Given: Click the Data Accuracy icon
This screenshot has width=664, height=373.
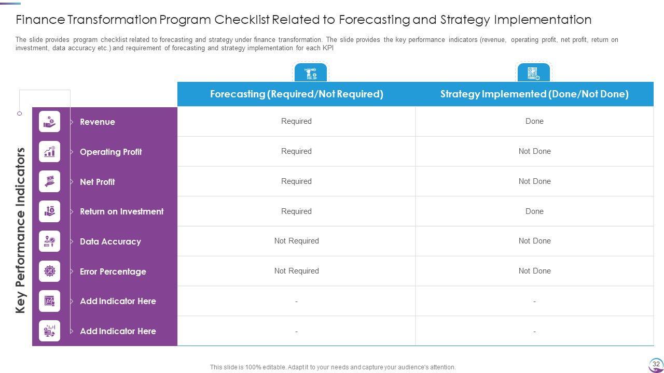Looking at the screenshot, I should 49,241.
